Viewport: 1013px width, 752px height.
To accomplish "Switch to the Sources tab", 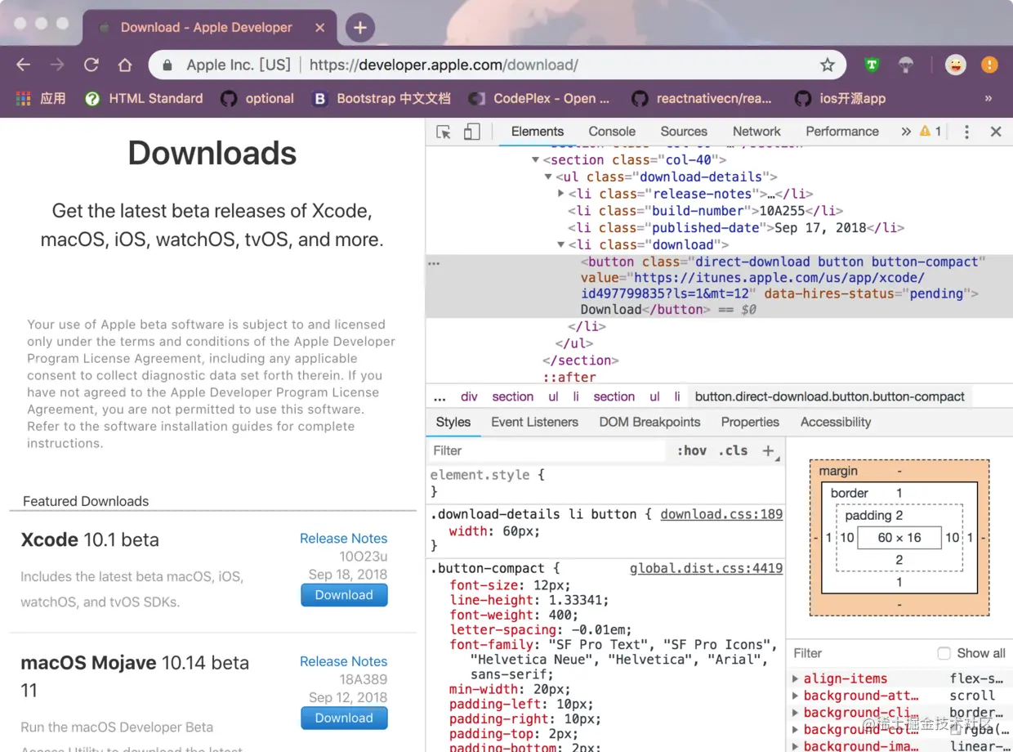I will click(684, 132).
